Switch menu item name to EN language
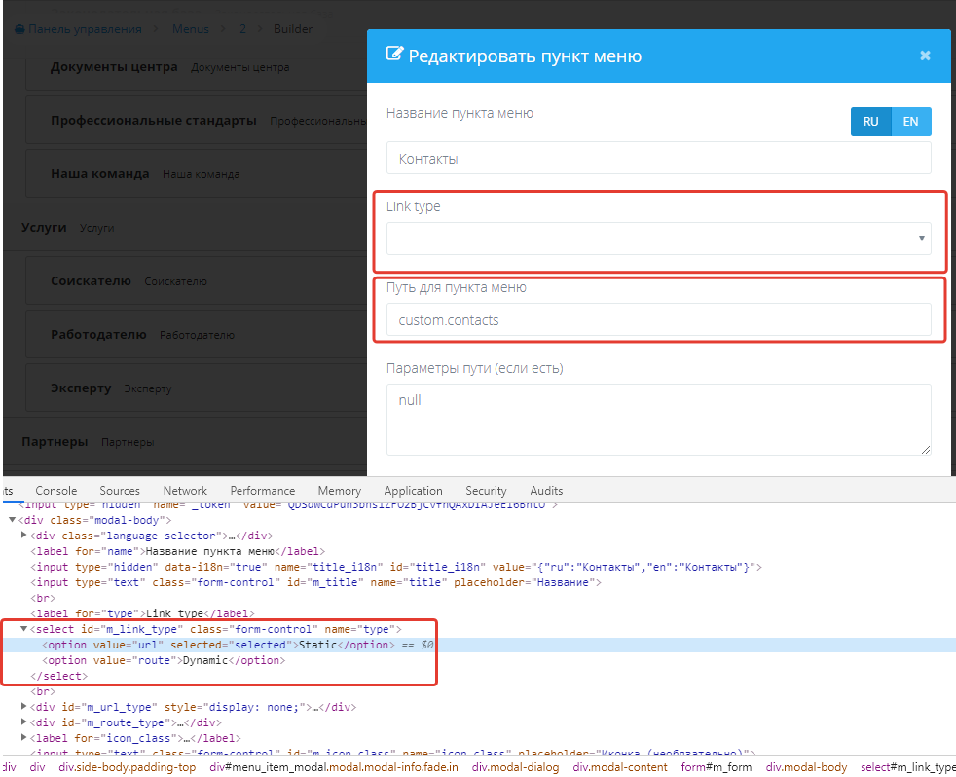The width and height of the screenshot is (956, 777). (911, 121)
